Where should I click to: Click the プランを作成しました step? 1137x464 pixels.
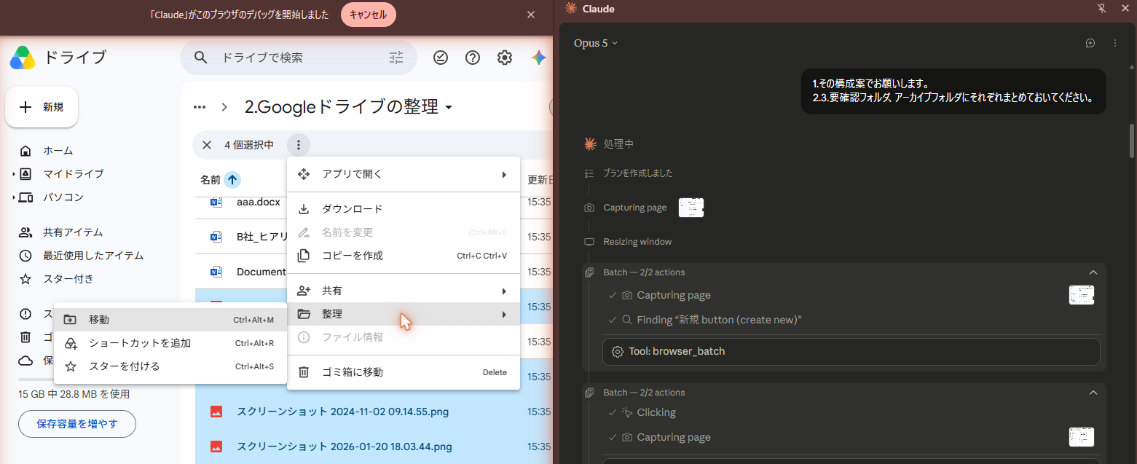pos(638,173)
